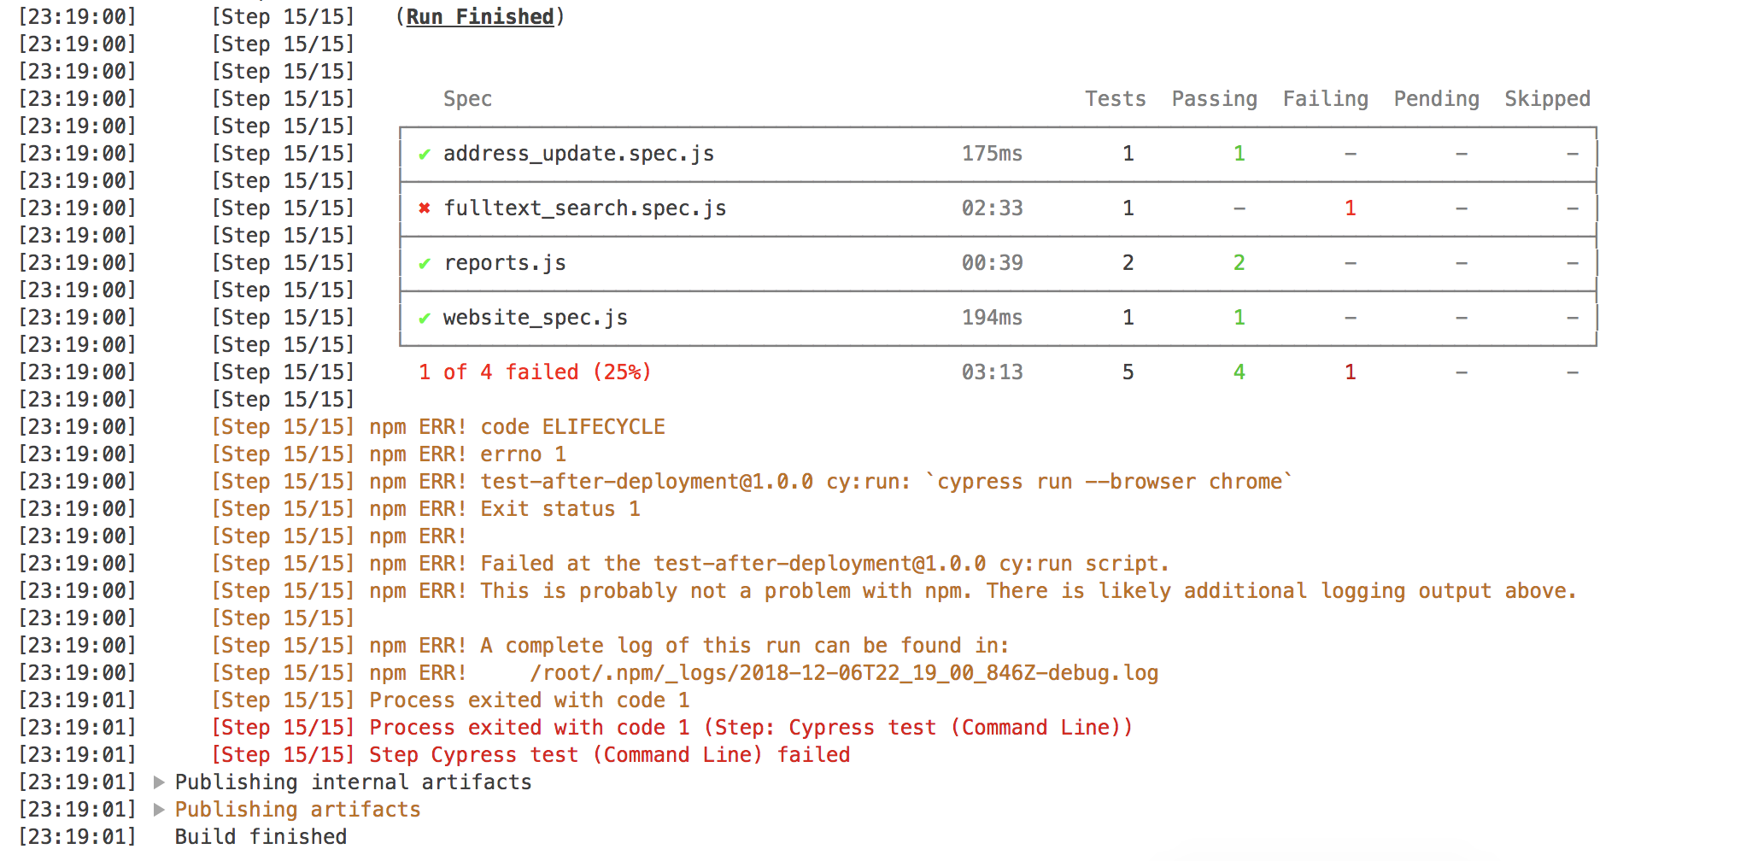Click the green check next to website_spec.js
This screenshot has width=1758, height=861.
(x=425, y=318)
